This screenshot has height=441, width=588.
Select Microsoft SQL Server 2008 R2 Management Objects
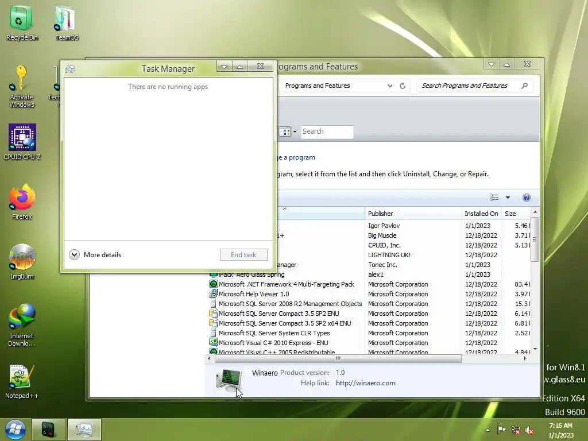pyautogui.click(x=290, y=304)
